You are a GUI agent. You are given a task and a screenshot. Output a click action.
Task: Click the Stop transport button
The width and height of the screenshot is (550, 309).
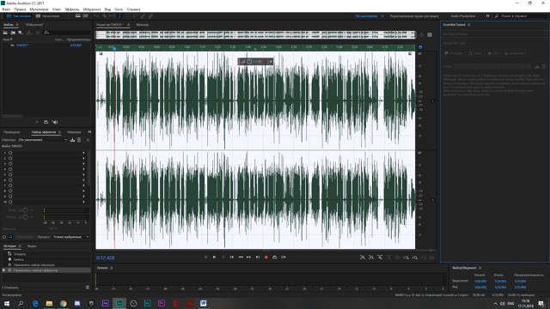click(206, 257)
